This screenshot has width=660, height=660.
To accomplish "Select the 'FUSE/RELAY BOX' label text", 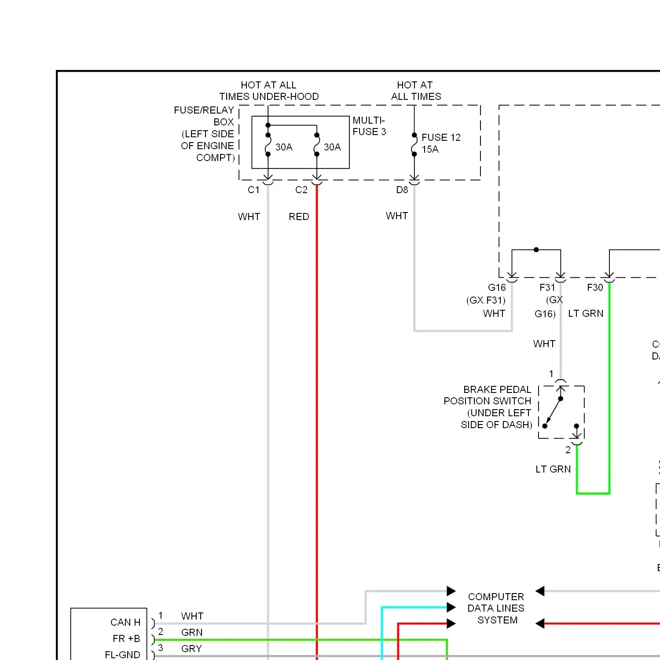I will 204,116.
